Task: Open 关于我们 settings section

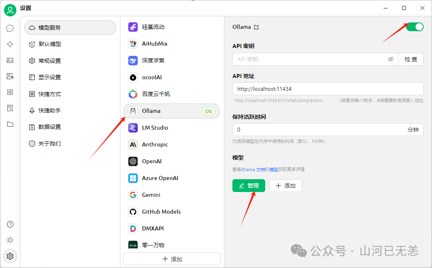Action: coord(70,144)
